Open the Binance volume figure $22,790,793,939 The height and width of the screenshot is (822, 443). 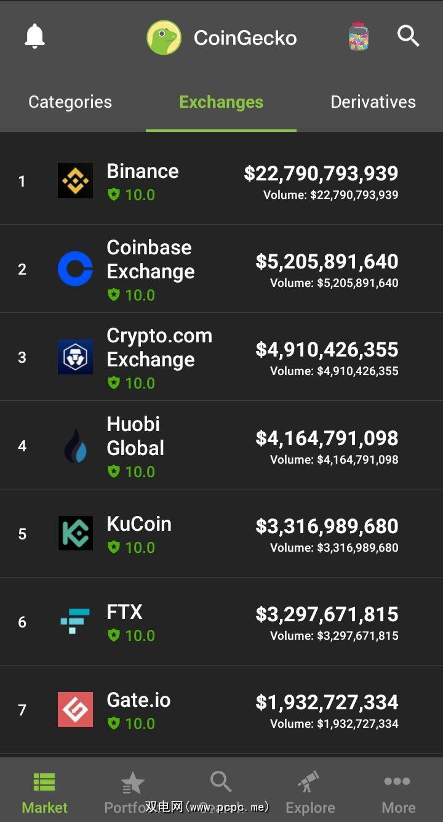click(x=321, y=174)
